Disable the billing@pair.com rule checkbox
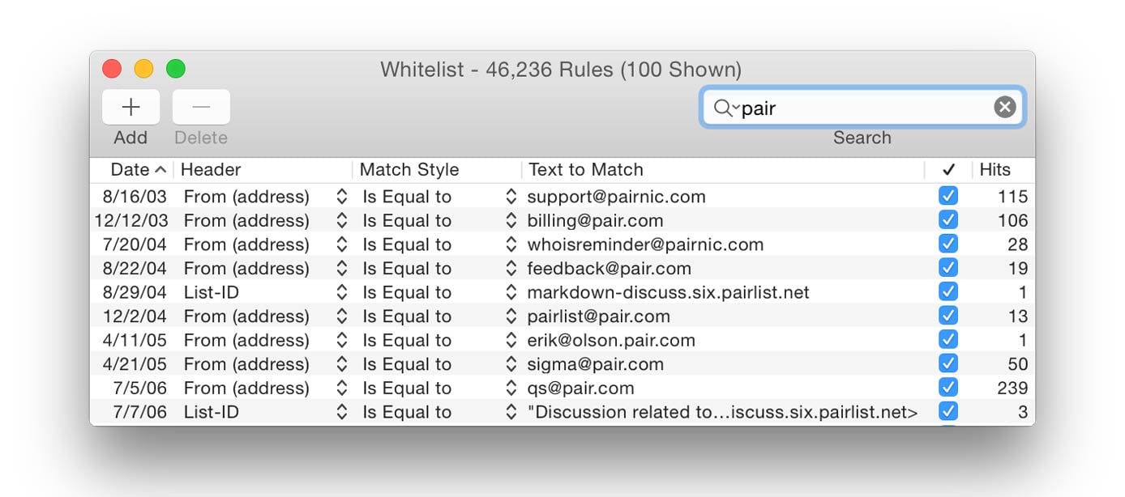This screenshot has width=1125, height=497. 948,219
